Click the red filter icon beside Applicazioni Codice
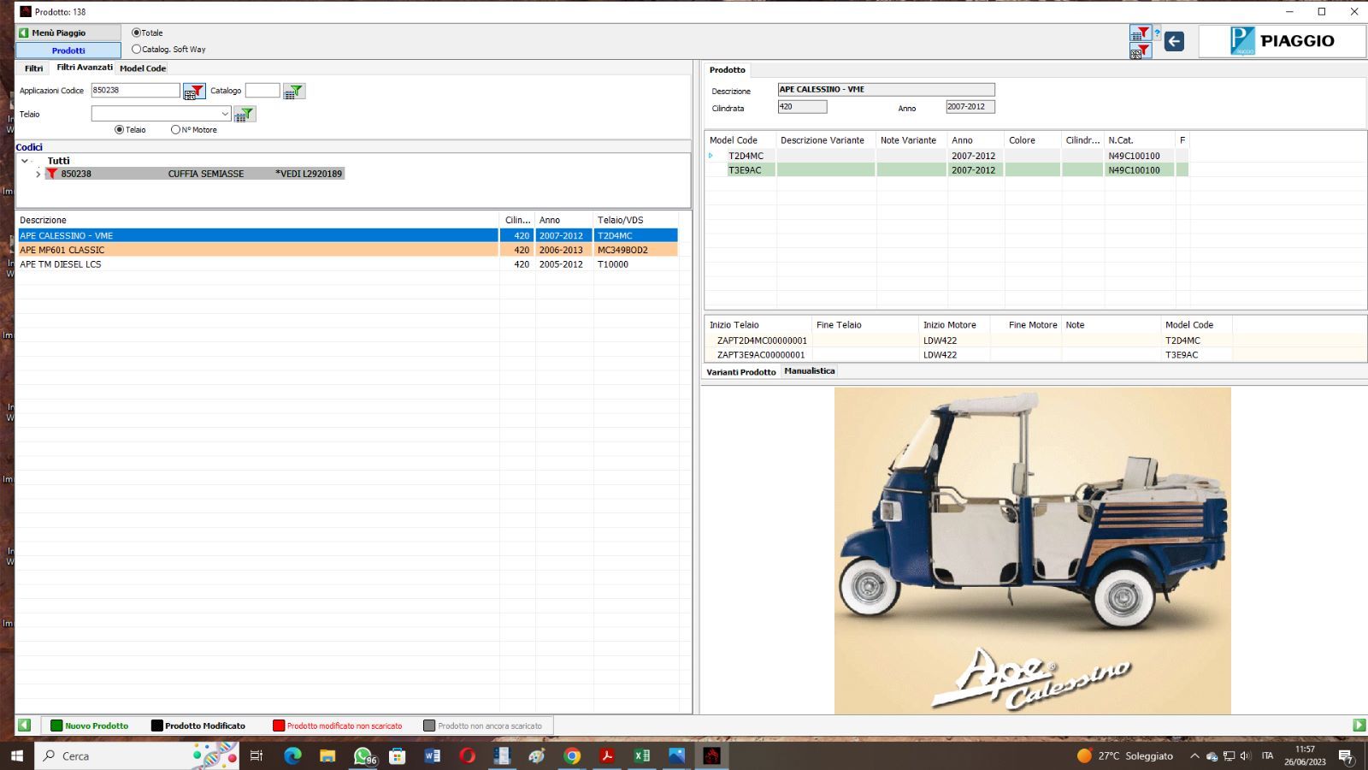This screenshot has width=1368, height=770. pyautogui.click(x=194, y=92)
